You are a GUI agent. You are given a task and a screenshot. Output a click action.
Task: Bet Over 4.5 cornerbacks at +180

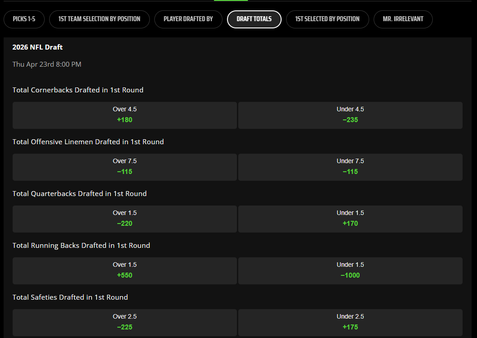pos(125,115)
